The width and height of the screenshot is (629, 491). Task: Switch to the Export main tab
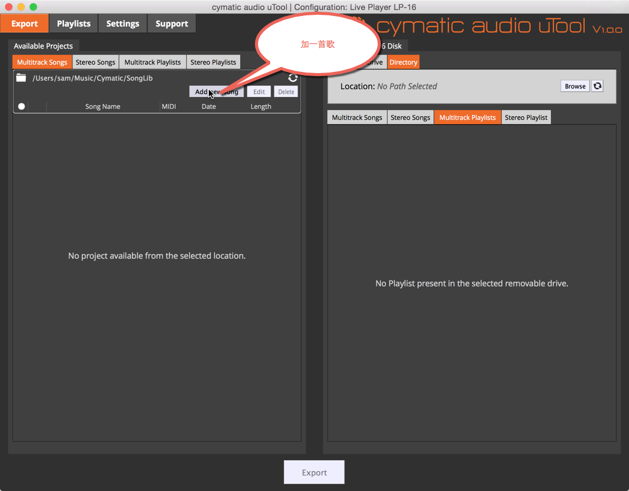[25, 24]
